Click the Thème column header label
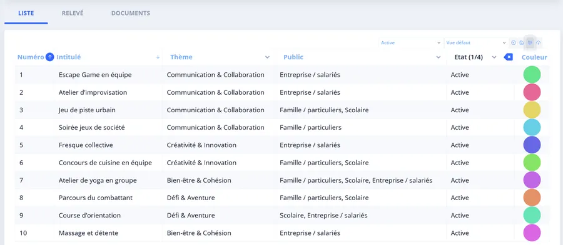Screen dimensions: 563x245 pyautogui.click(x=181, y=57)
